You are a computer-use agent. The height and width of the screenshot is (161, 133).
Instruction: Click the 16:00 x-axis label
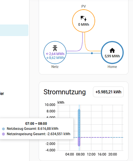(x=102, y=154)
